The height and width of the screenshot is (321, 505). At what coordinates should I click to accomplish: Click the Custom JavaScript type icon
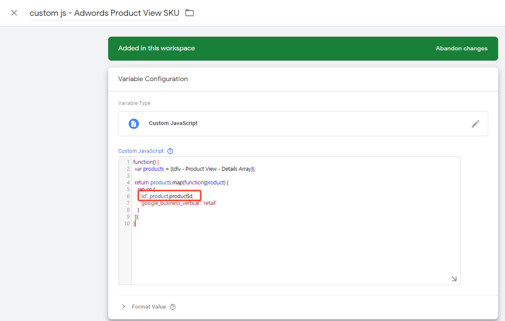pyautogui.click(x=134, y=123)
